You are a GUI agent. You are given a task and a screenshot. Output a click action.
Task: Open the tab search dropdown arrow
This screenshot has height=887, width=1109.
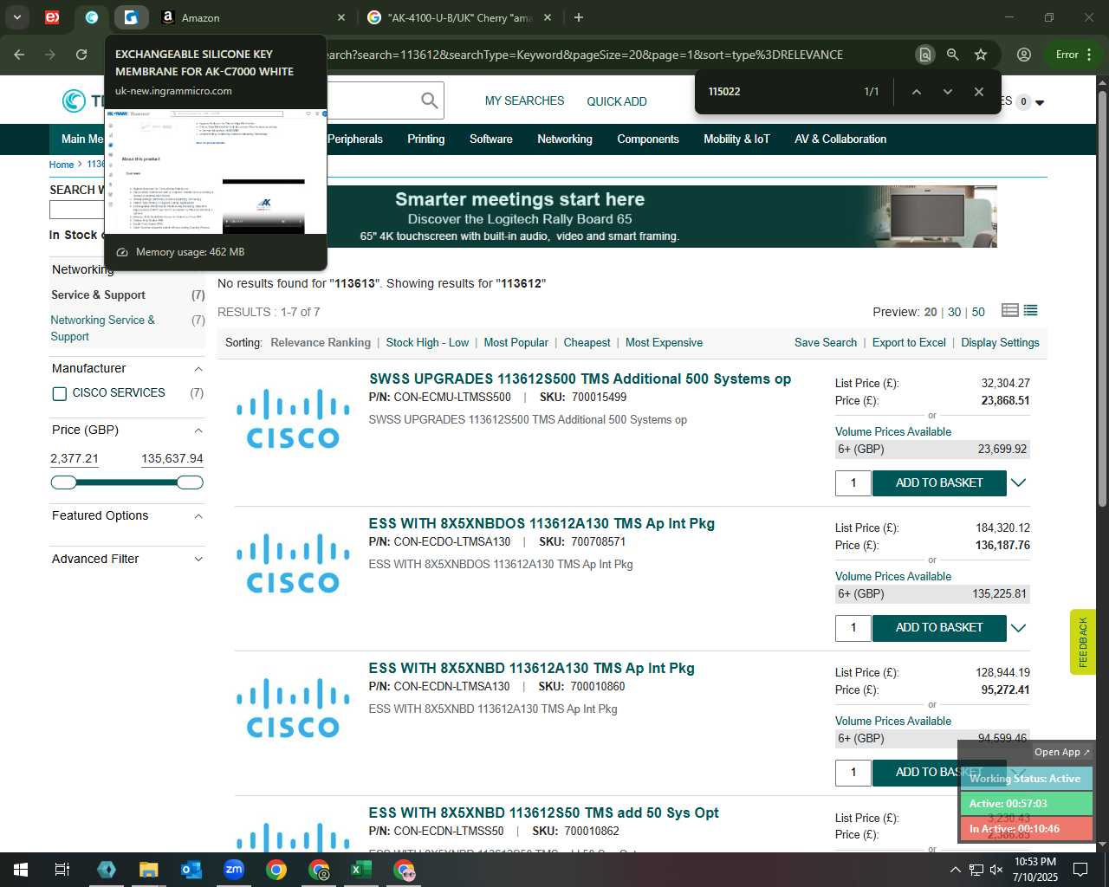[x=16, y=17]
